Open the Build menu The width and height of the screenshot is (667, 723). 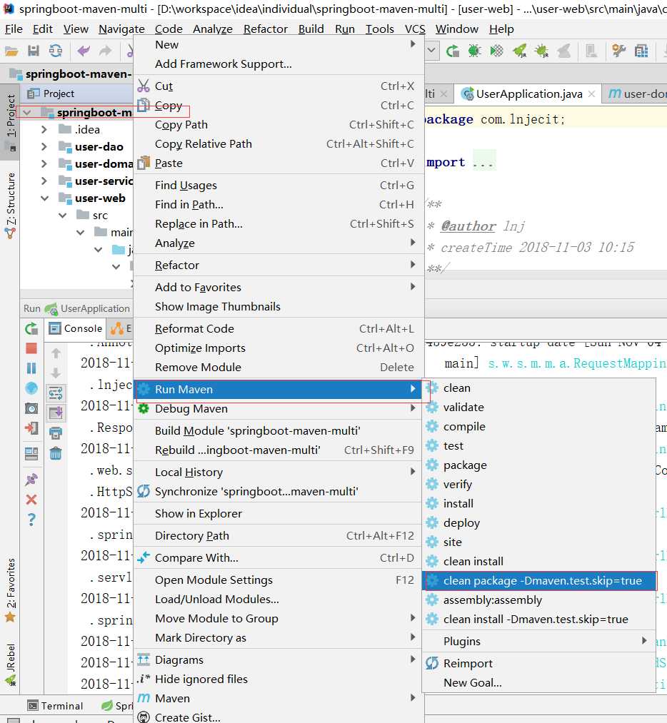click(x=311, y=29)
